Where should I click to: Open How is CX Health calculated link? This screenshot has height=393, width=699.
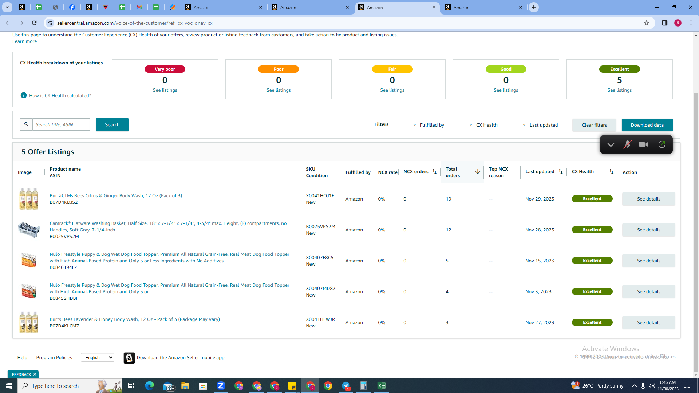point(60,95)
